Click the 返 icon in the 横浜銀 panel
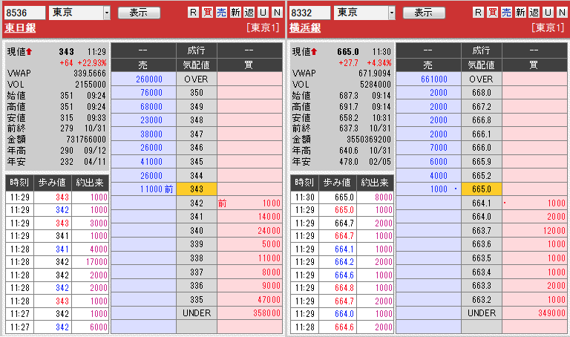Image resolution: width=570 pixels, height=337 pixels. coord(534,13)
